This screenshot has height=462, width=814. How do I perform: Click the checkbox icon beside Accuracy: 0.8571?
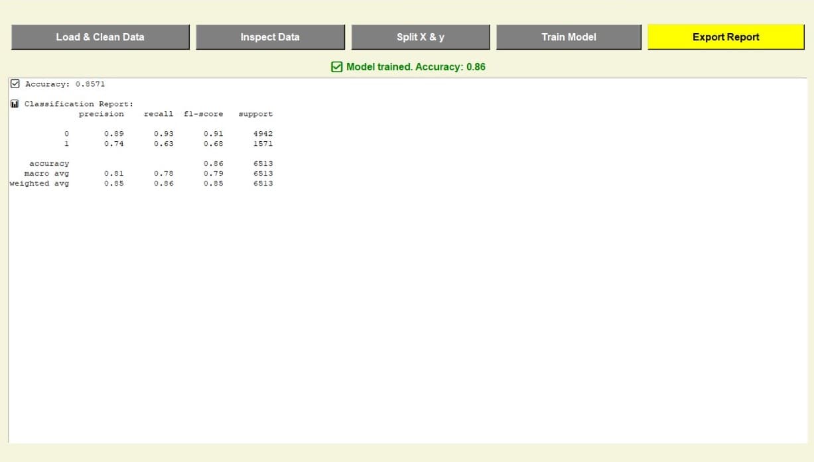tap(15, 84)
